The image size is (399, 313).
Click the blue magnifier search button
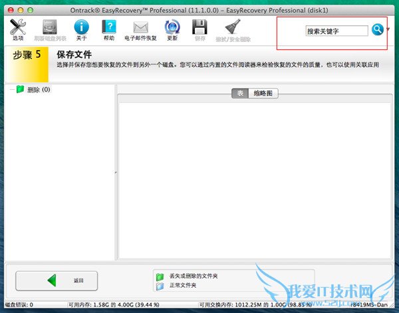click(x=378, y=30)
